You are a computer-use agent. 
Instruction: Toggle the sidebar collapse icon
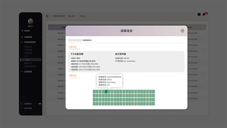[x=47, y=16]
